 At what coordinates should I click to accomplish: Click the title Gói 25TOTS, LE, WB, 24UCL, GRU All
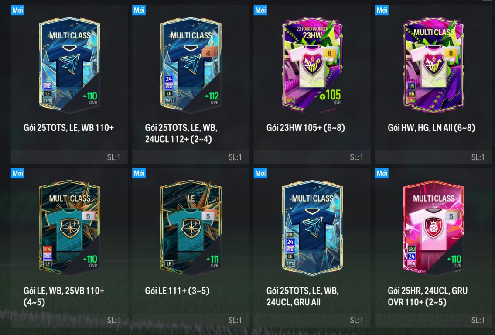302,296
